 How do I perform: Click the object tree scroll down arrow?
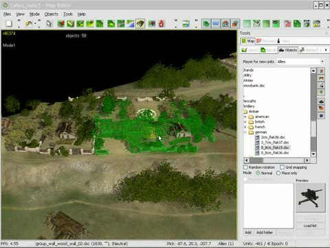313,154
